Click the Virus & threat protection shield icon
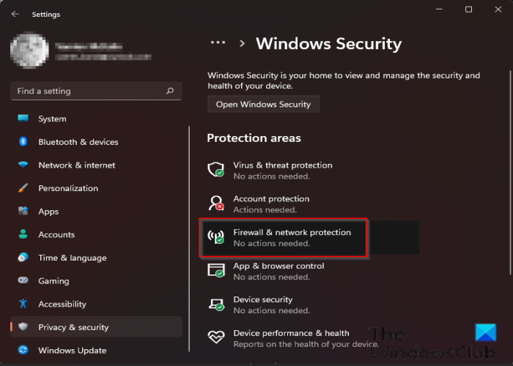The height and width of the screenshot is (366, 513). click(x=216, y=170)
